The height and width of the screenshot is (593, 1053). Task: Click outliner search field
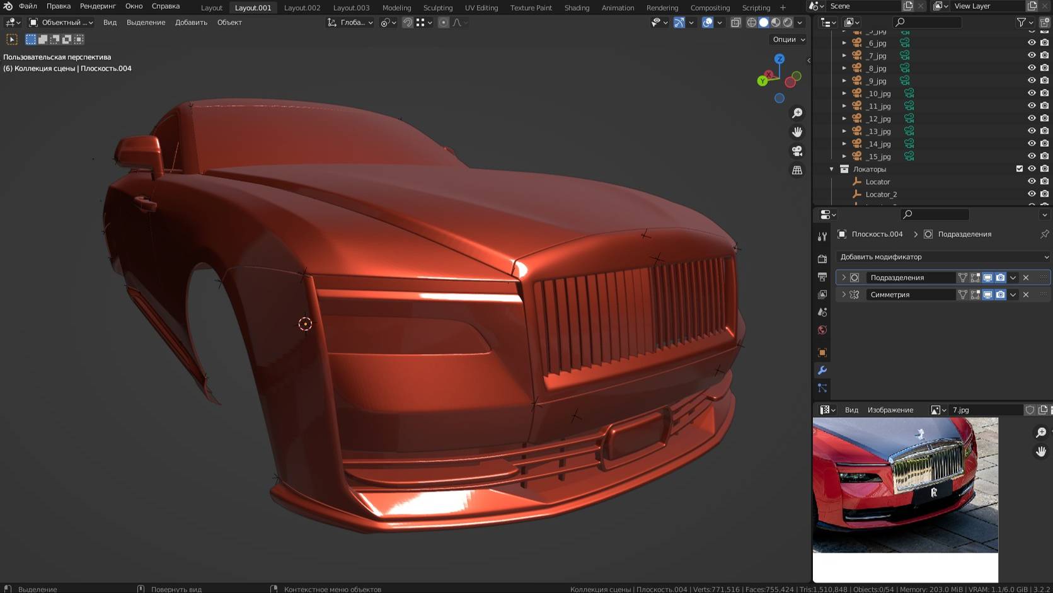(928, 22)
